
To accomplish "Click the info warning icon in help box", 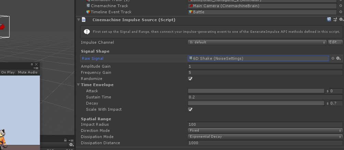I will coord(87,32).
